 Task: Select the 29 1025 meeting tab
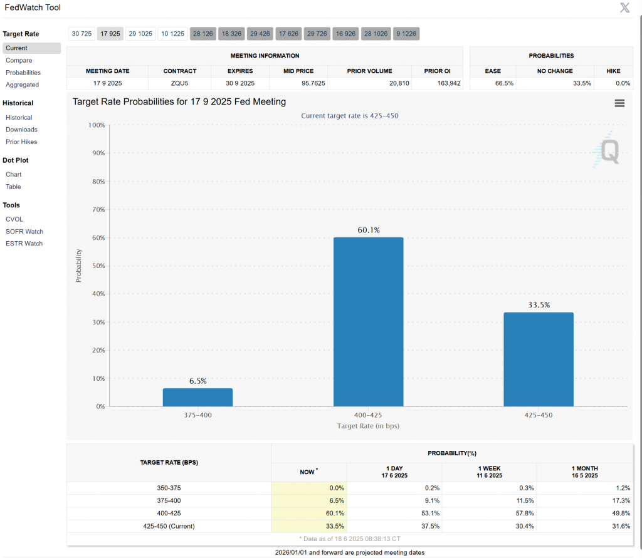point(140,34)
